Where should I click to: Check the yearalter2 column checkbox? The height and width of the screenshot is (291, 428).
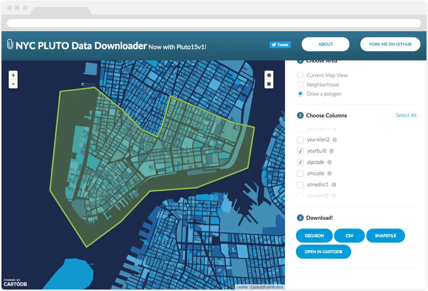click(300, 140)
